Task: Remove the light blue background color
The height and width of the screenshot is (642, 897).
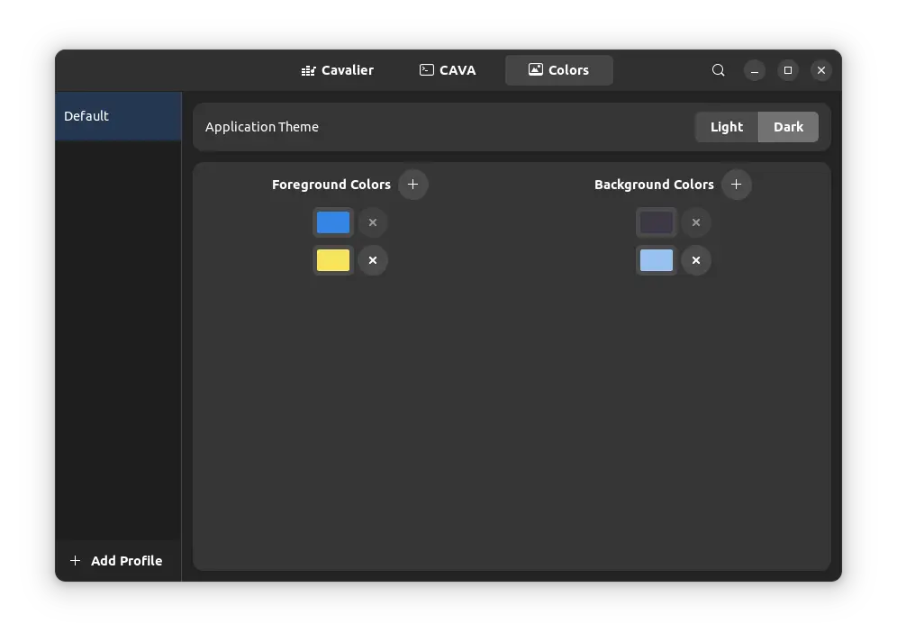Action: click(x=696, y=260)
